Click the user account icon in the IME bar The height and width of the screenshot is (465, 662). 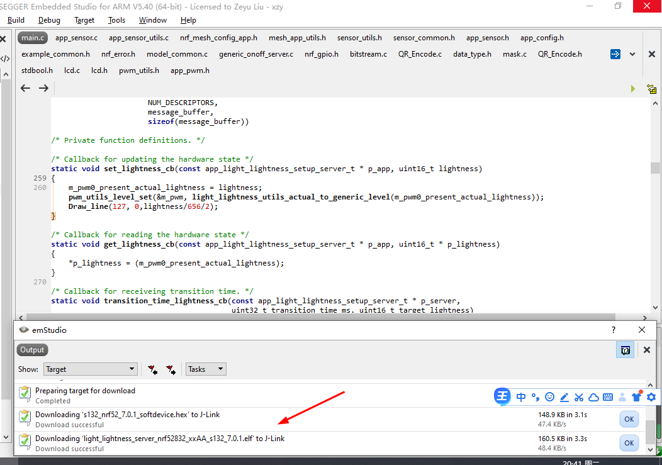click(622, 397)
